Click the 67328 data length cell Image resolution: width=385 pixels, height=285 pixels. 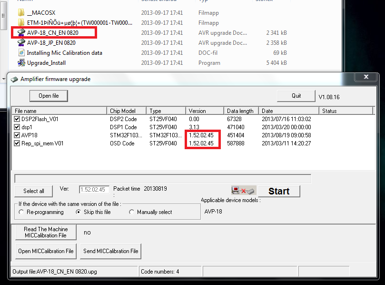tap(234, 119)
